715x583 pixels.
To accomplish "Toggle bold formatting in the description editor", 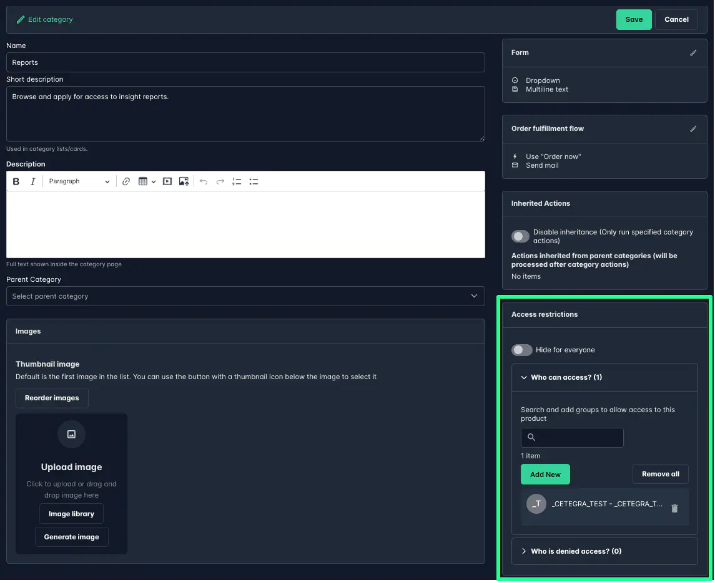I will click(x=16, y=181).
